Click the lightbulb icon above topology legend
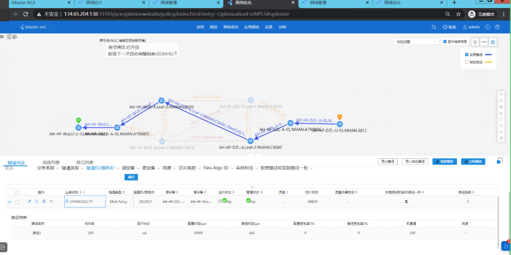 [x=475, y=42]
